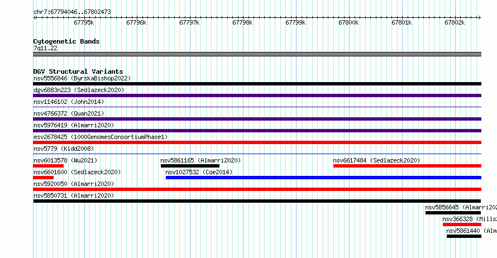Open nsv1027532 (Coe2014) variant label
The image size is (497, 258).
(x=199, y=172)
